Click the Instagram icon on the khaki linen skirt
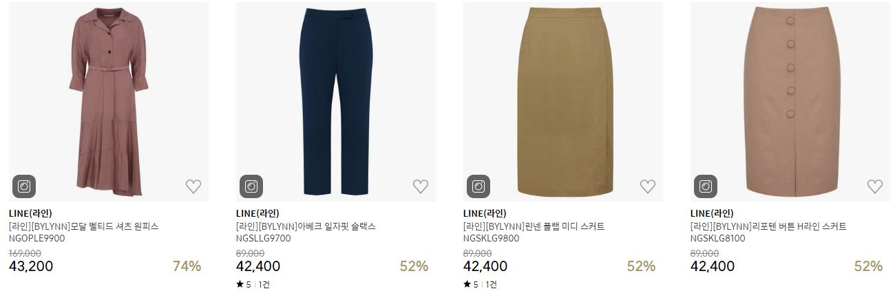Image resolution: width=895 pixels, height=291 pixels. (478, 186)
